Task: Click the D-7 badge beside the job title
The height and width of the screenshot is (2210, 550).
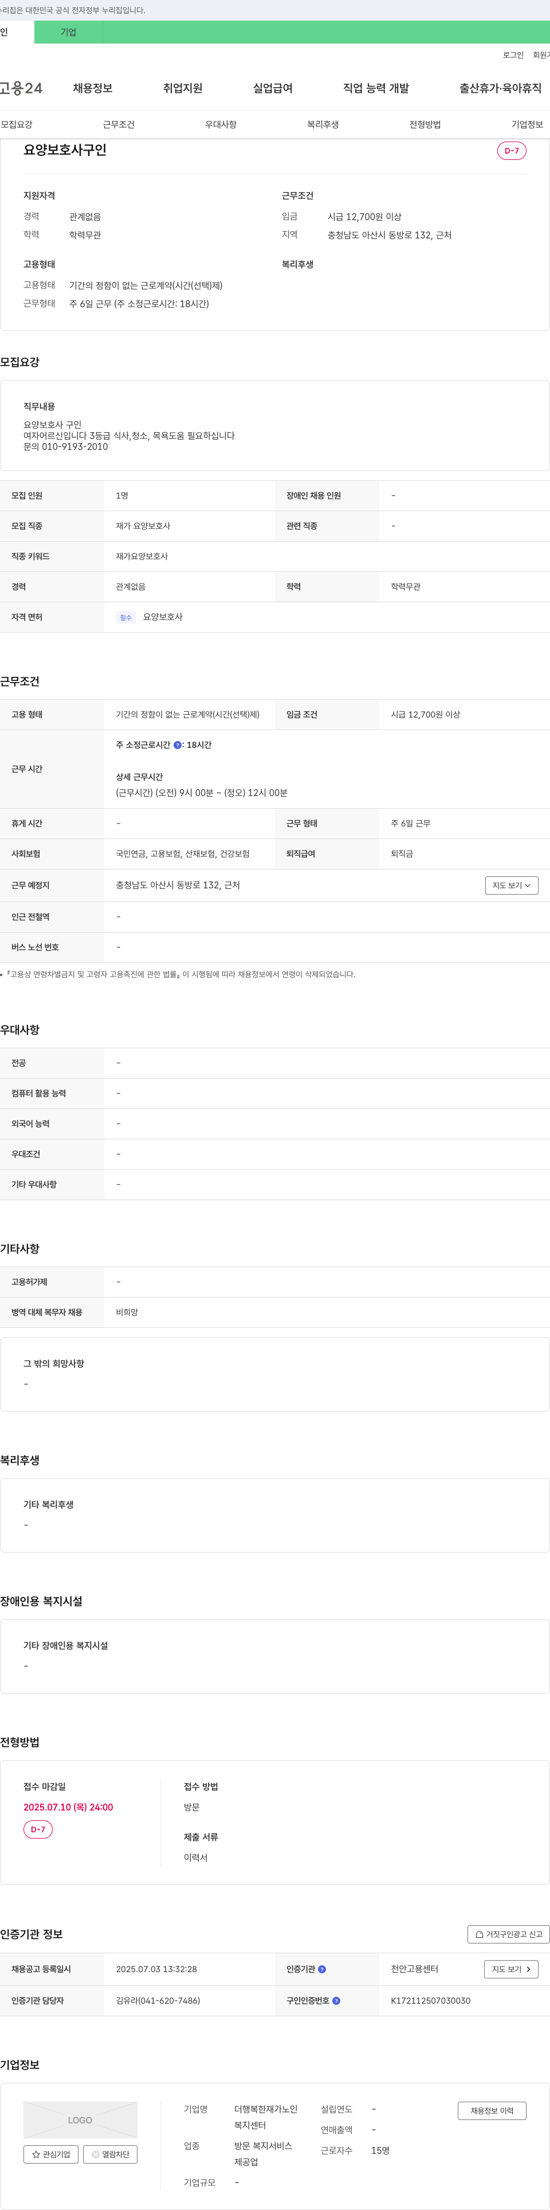Action: [512, 151]
